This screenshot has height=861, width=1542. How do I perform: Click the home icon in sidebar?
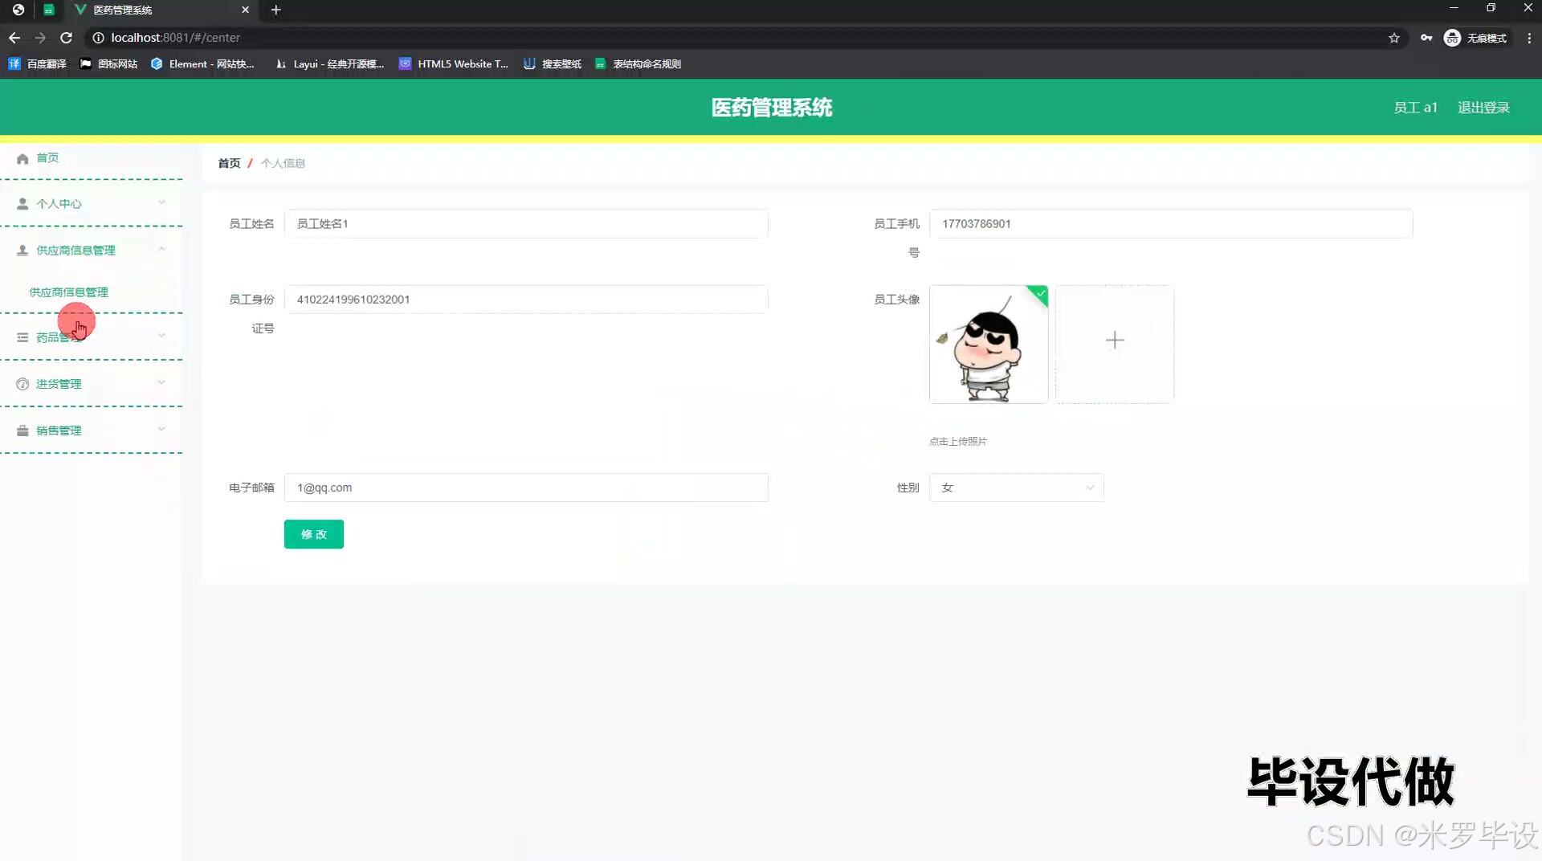[22, 158]
